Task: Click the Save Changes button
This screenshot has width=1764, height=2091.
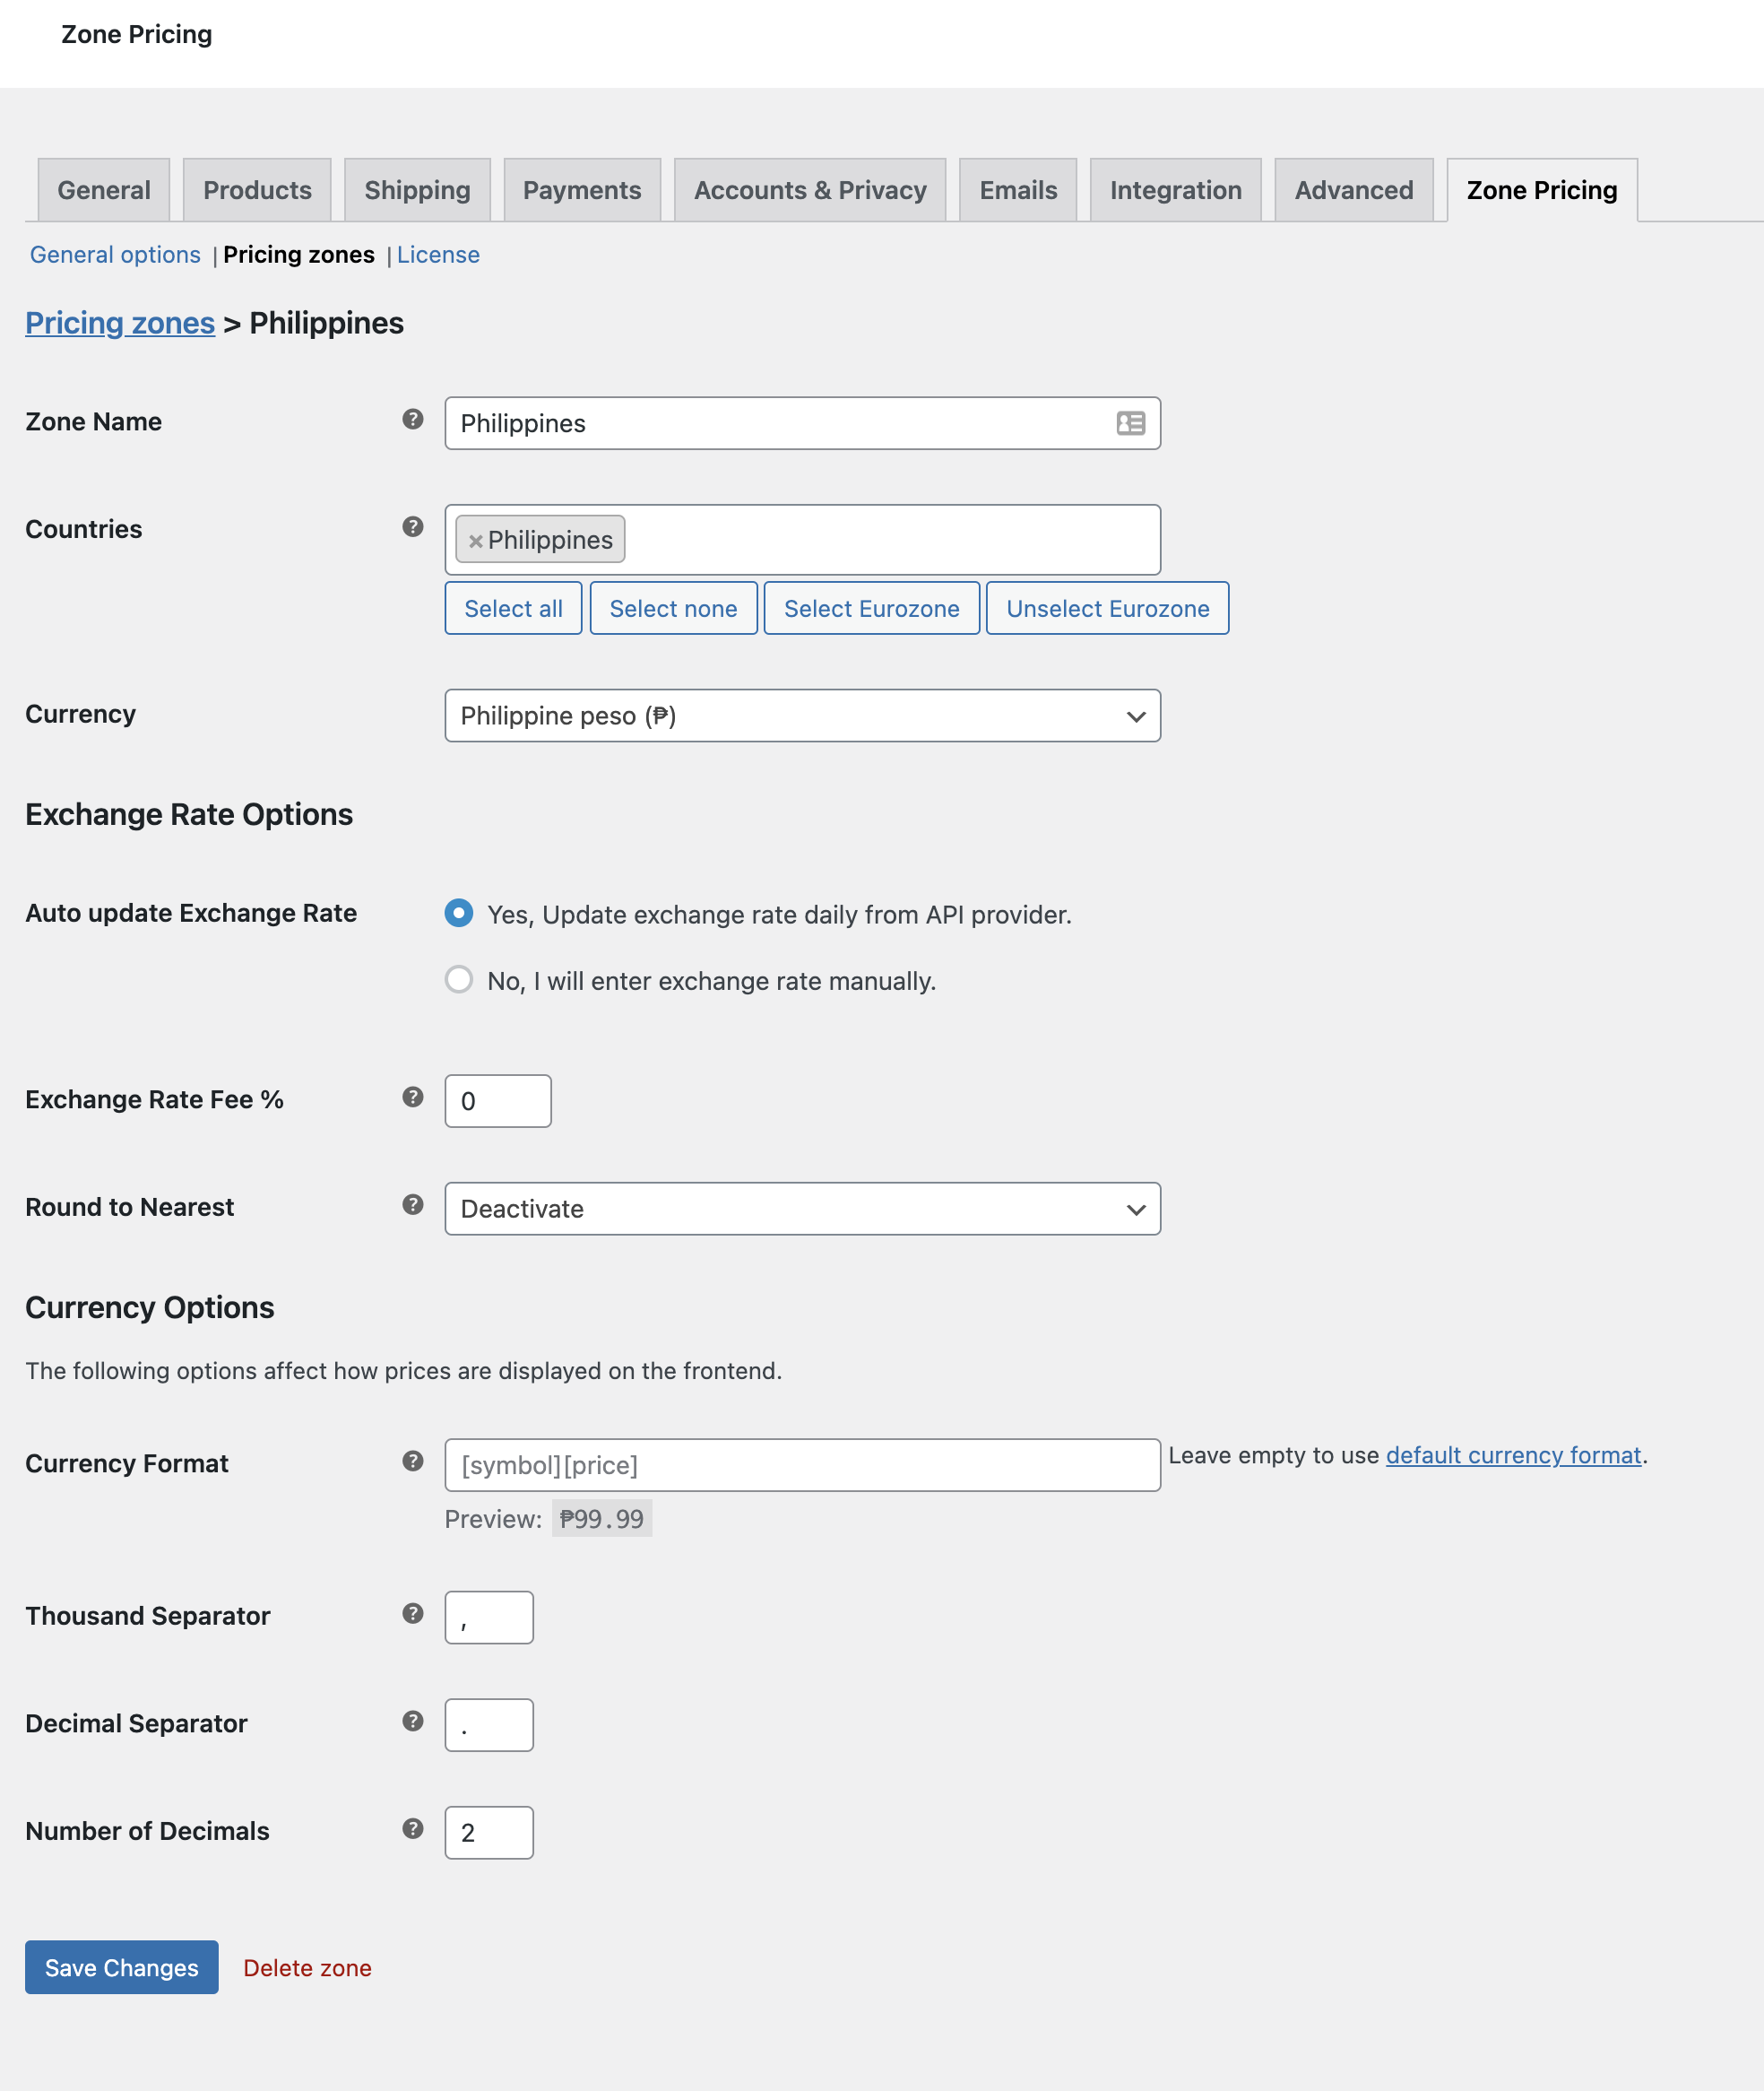Action: click(x=122, y=1968)
